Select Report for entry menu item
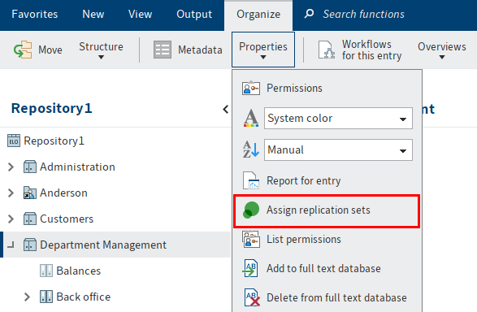This screenshot has height=312, width=477. point(304,180)
